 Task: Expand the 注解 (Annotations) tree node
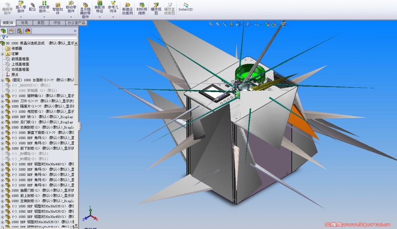2,54
